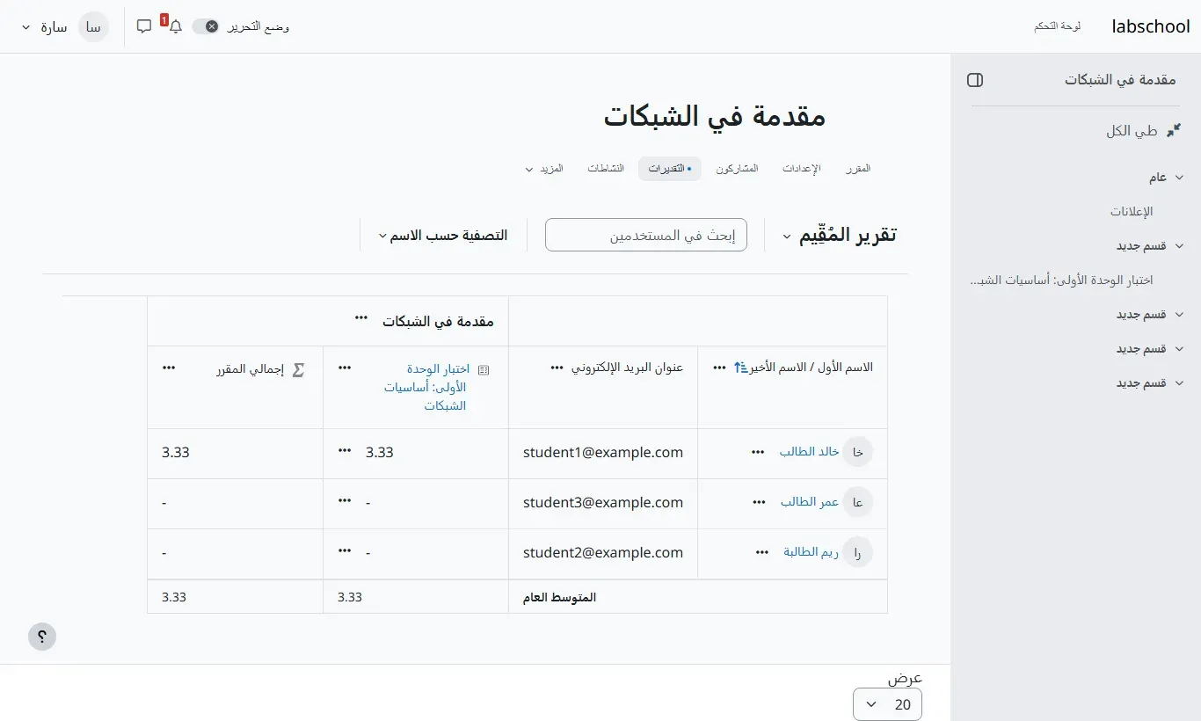Open the grade cell menu in student2 row
Image resolution: width=1201 pixels, height=721 pixels.
point(345,550)
